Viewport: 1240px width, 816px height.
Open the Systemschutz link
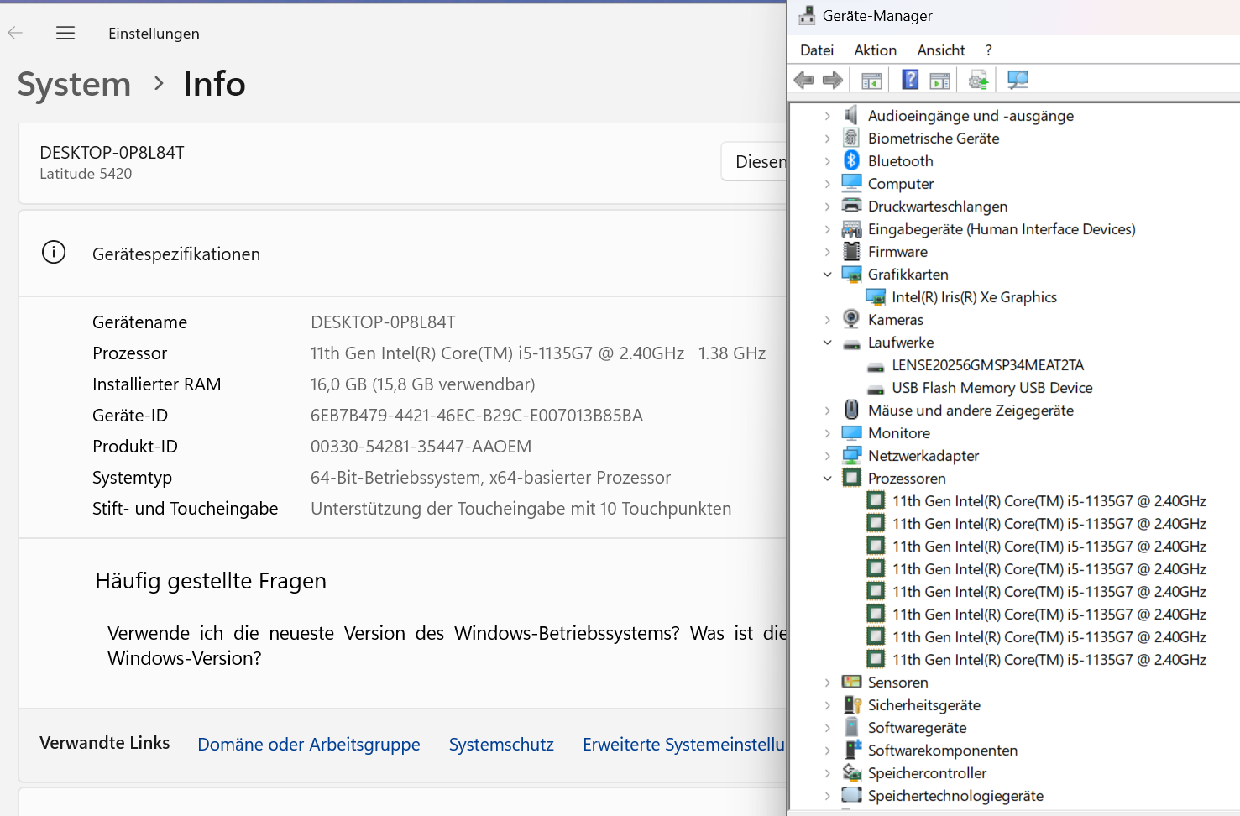pos(501,745)
